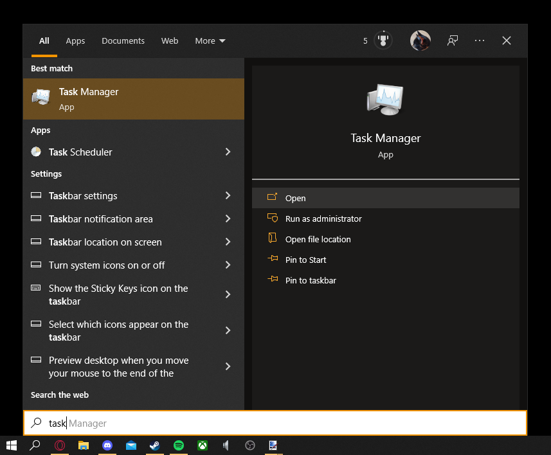Open the rewards trophy badge icon
Image resolution: width=551 pixels, height=455 pixels.
383,40
